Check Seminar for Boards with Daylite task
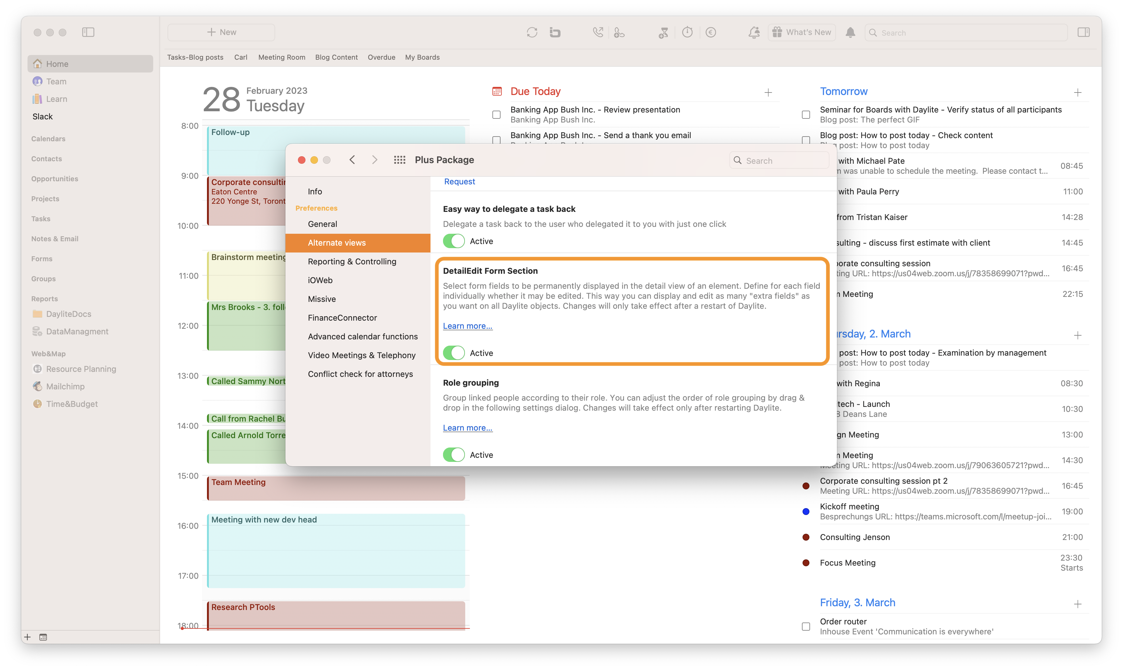Viewport: 1123px width, 670px height. pyautogui.click(x=806, y=115)
